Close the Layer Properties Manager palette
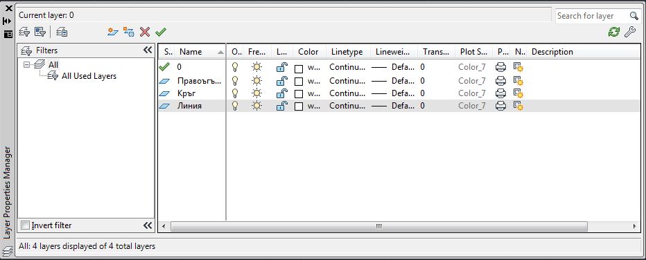Viewport: 646px width, 260px height. tap(8, 8)
